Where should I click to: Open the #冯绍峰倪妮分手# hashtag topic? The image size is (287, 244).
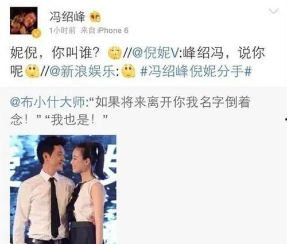coord(196,71)
